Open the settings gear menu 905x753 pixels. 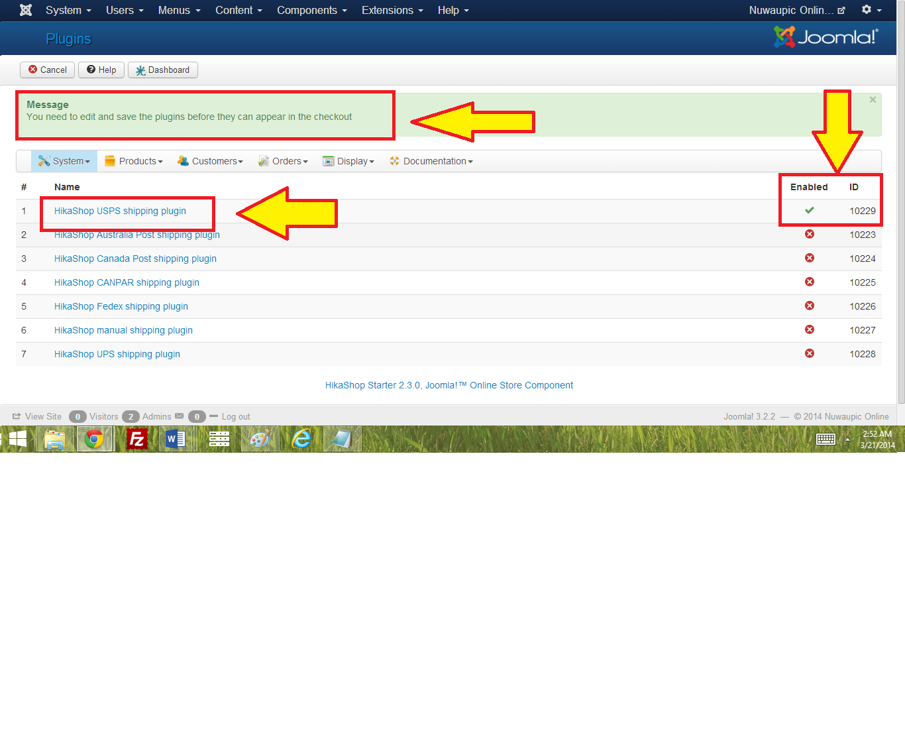click(871, 10)
